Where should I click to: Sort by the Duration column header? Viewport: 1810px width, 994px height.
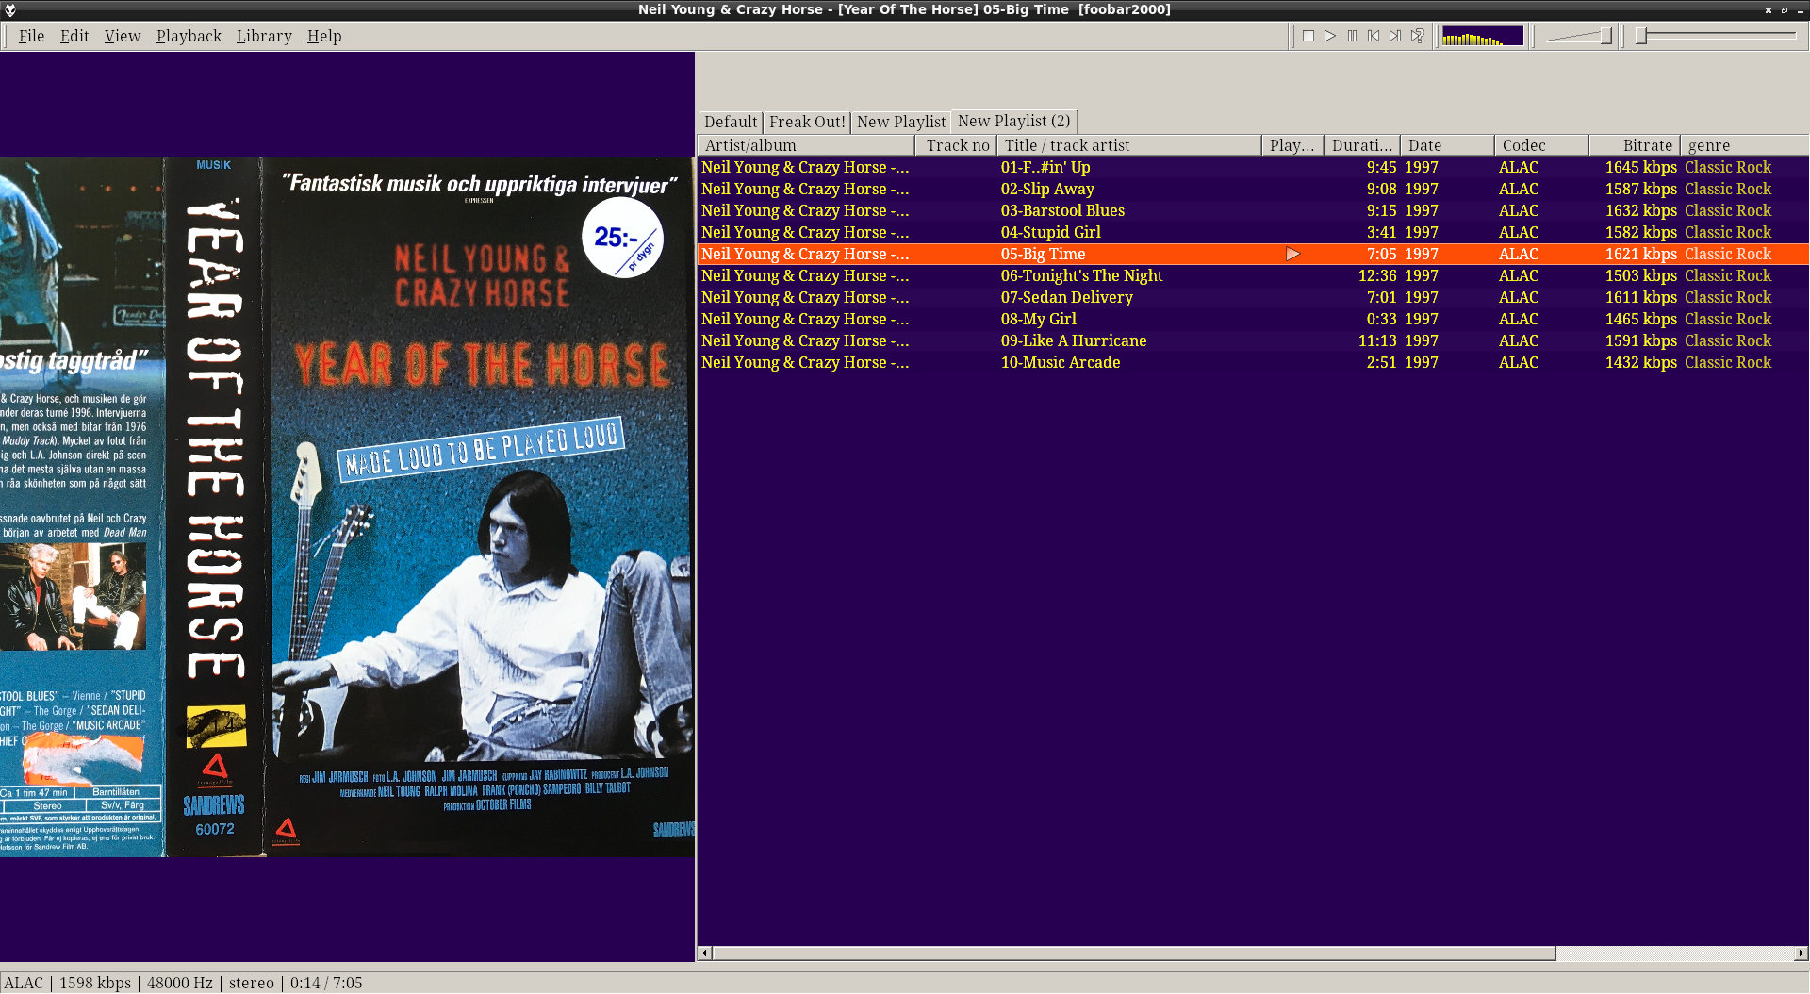[1362, 145]
